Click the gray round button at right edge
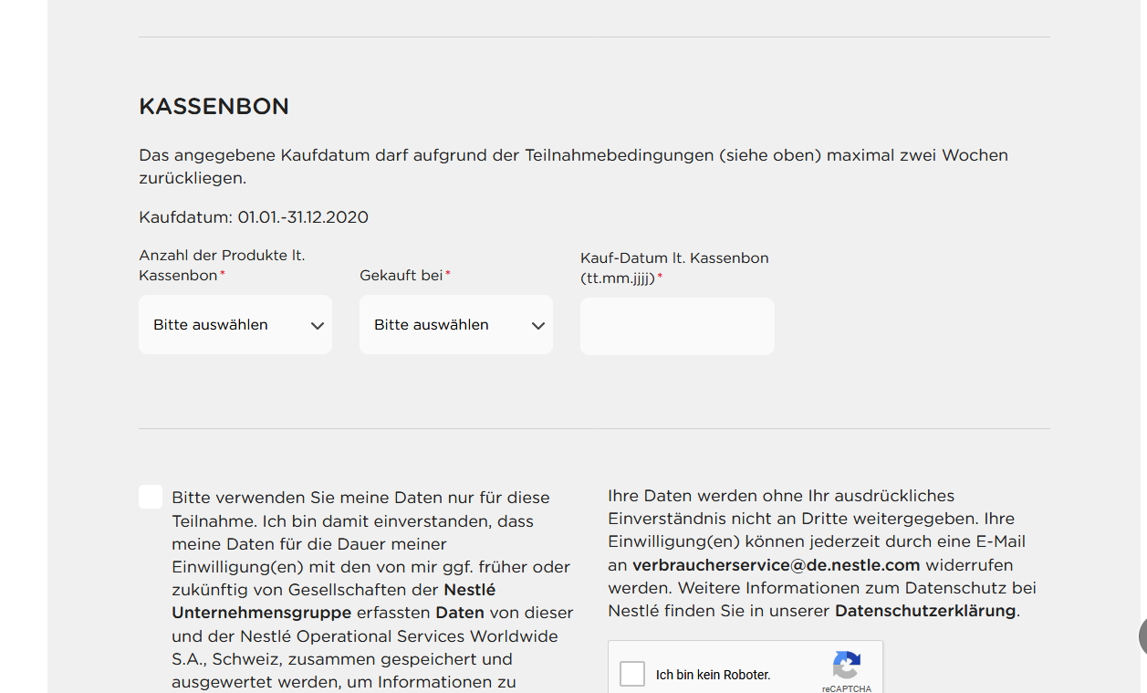Viewport: 1147px width, 693px height. click(1142, 635)
